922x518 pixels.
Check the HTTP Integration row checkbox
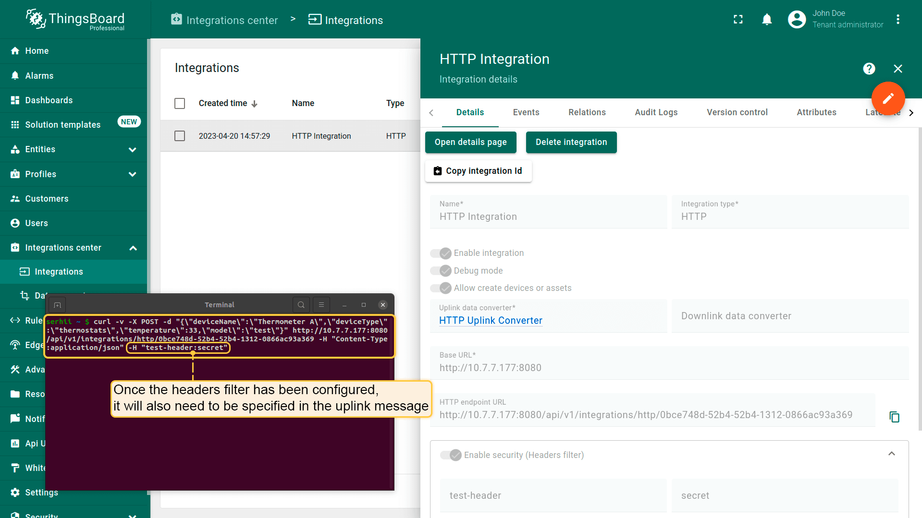click(180, 136)
